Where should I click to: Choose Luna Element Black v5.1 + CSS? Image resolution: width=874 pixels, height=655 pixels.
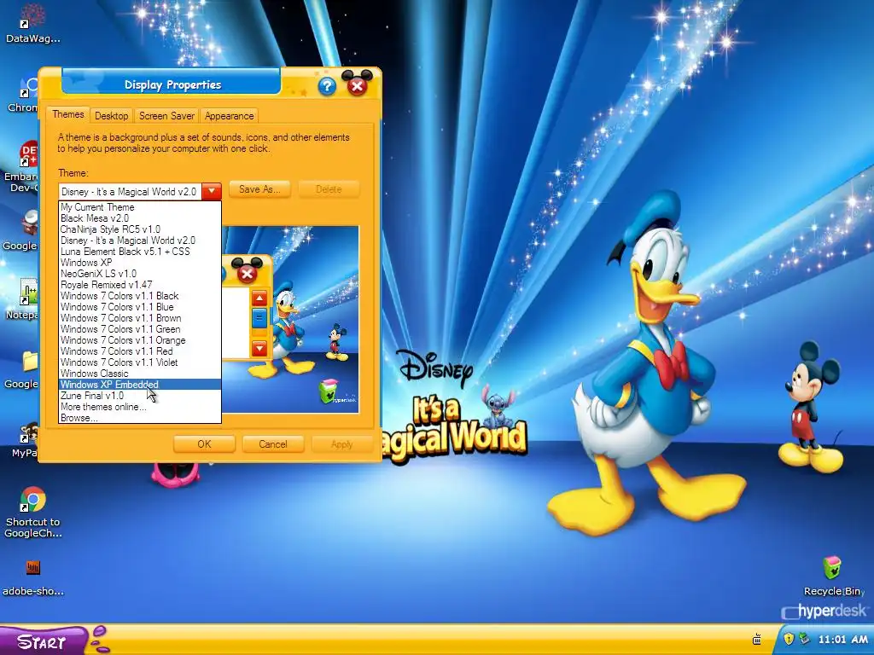pyautogui.click(x=140, y=252)
